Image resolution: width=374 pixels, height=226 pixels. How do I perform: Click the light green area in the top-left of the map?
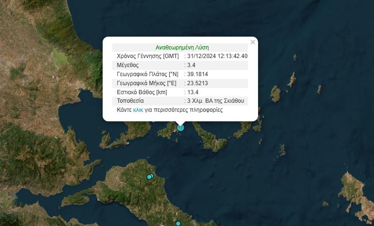59,57
